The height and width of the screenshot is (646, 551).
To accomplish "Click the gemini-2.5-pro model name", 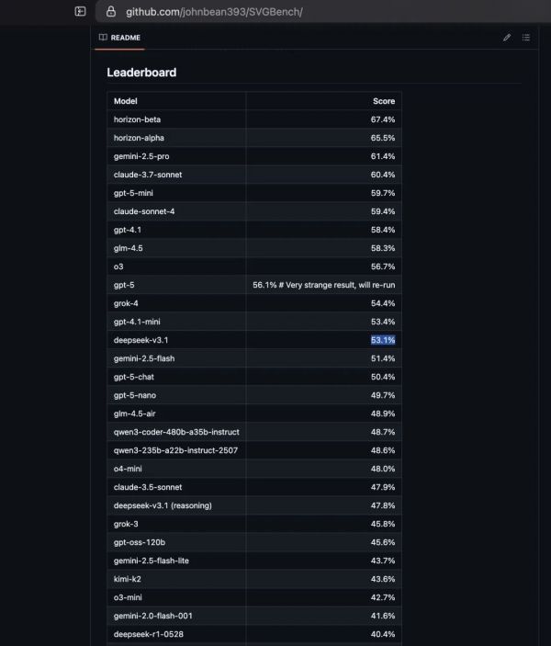I will pyautogui.click(x=141, y=156).
